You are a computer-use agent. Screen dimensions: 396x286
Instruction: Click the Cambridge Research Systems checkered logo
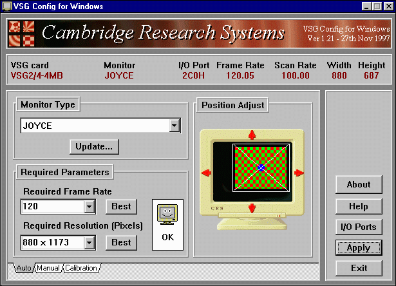pos(23,35)
